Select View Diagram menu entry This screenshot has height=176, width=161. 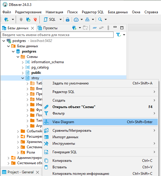pyautogui.click(x=100, y=122)
